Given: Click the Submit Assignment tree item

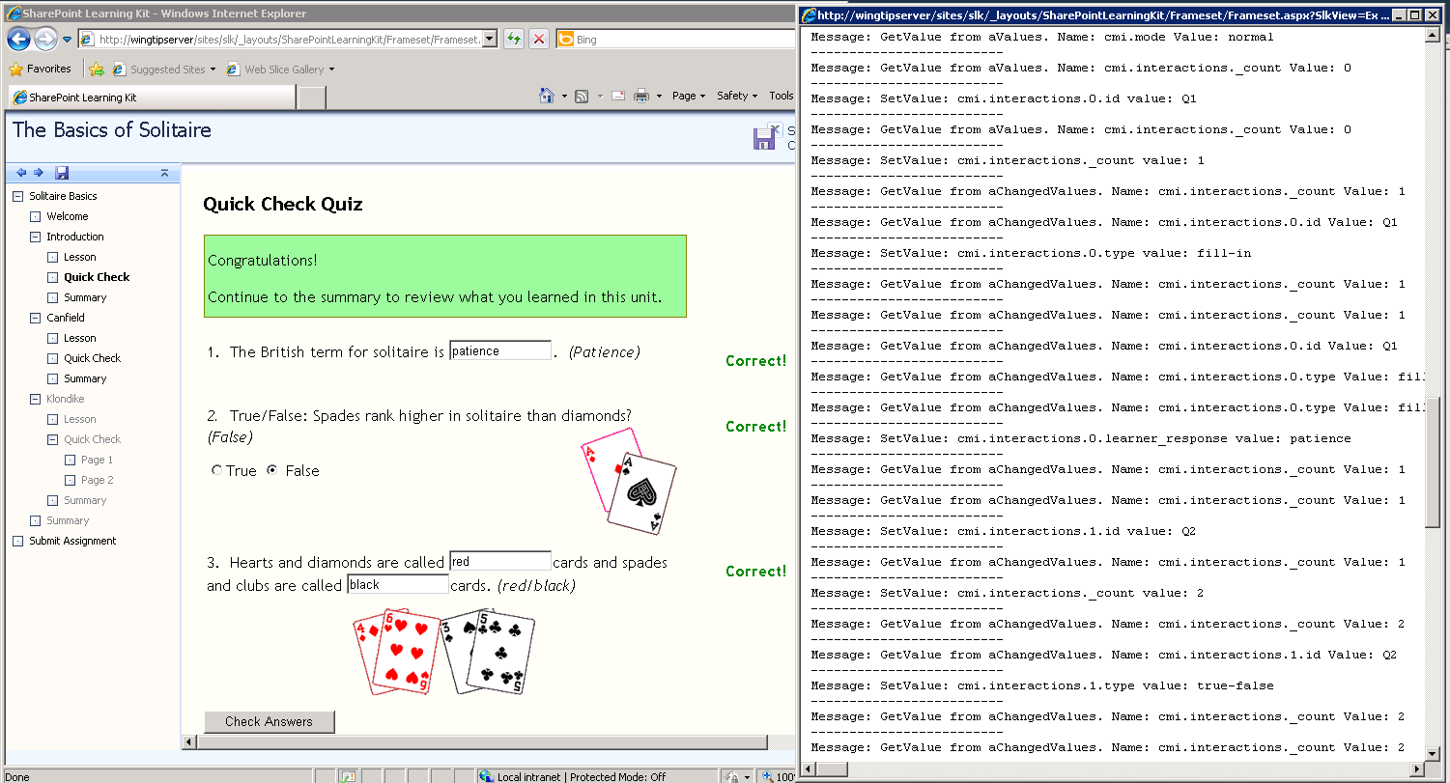Looking at the screenshot, I should coord(72,541).
